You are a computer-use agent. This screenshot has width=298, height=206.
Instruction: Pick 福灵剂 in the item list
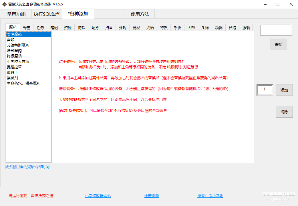coord(12,78)
